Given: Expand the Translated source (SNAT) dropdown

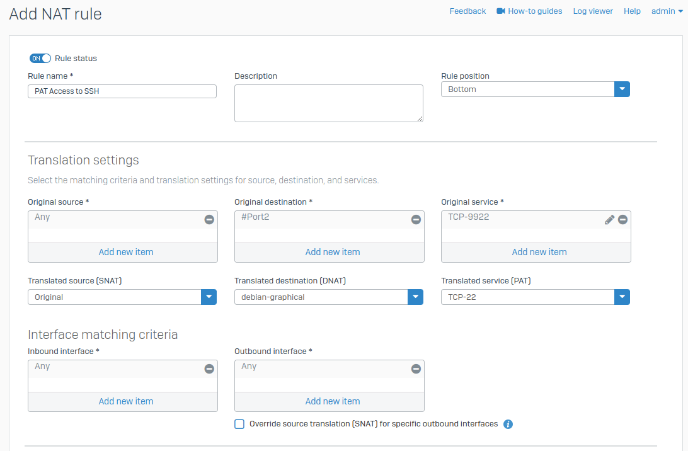Looking at the screenshot, I should 209,297.
